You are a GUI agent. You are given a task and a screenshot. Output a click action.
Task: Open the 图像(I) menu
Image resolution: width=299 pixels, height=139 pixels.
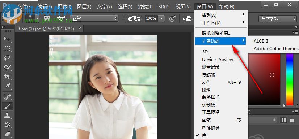64,6
